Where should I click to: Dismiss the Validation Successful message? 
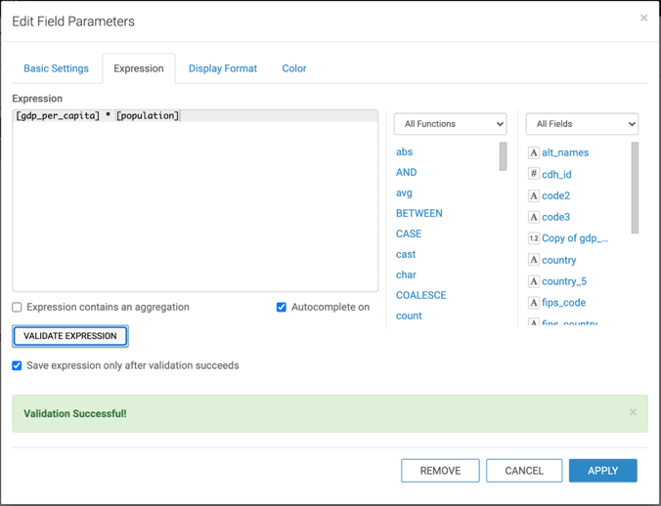(x=633, y=412)
